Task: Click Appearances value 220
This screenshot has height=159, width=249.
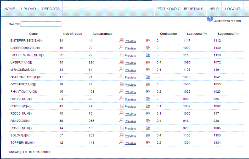Action: 91,62
